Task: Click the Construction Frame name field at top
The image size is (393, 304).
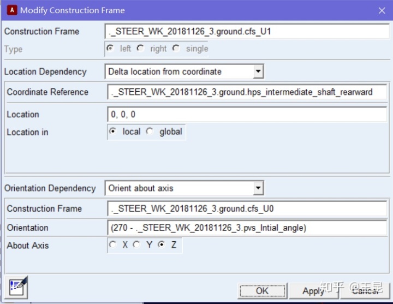Action: coord(246,32)
